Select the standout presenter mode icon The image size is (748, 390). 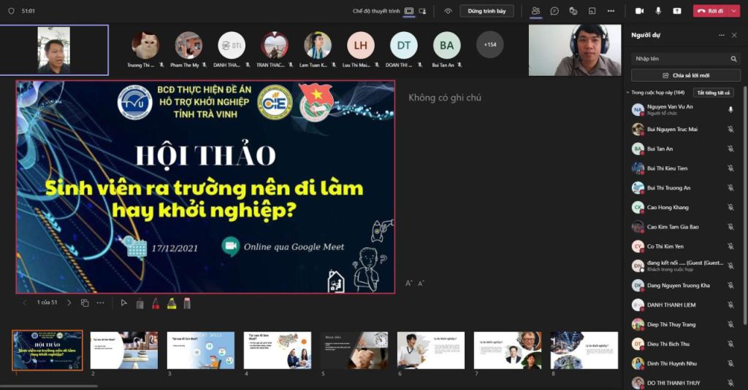click(423, 11)
